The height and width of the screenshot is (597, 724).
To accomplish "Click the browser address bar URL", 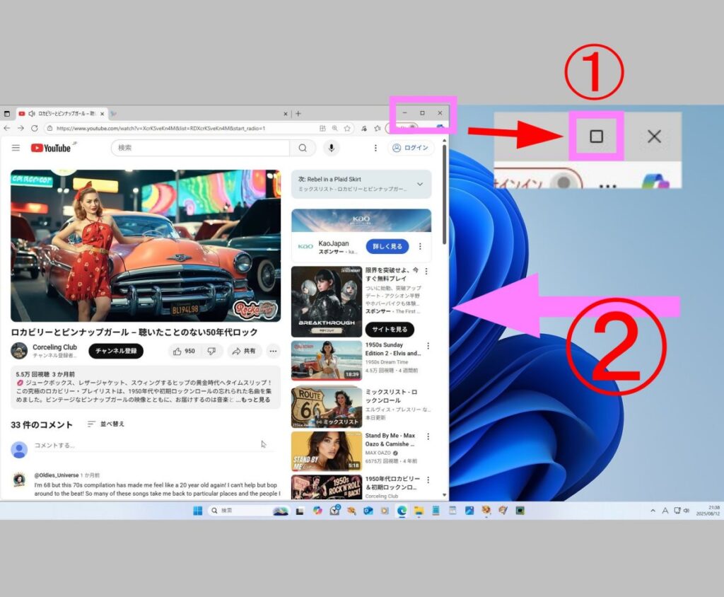I will click(160, 129).
